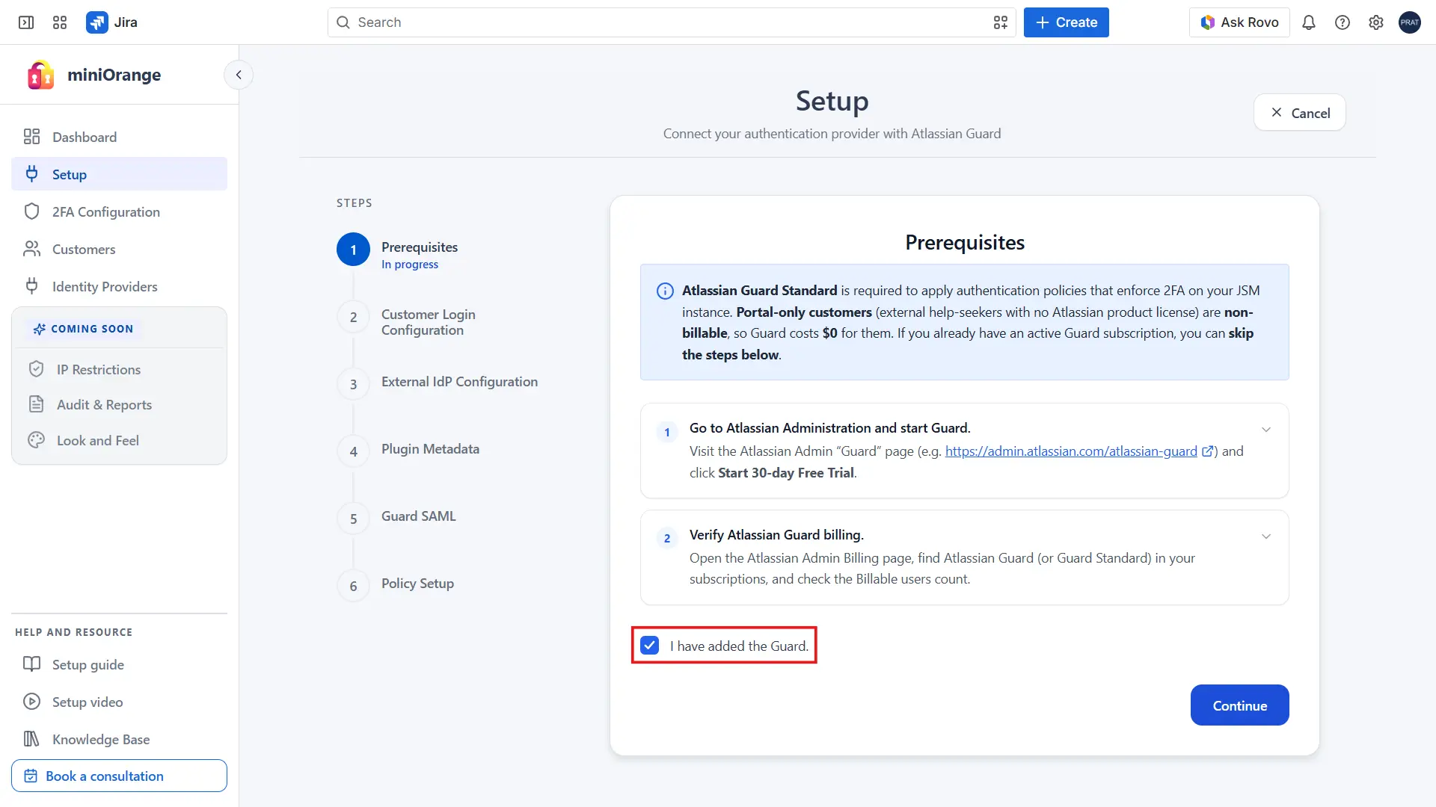
Task: Click the Audit & Reports document icon
Action: [x=36, y=404]
